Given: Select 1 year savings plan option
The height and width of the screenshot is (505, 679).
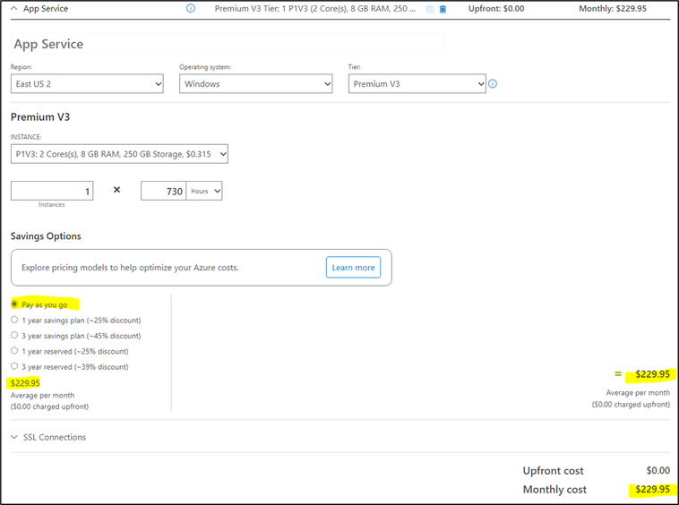Looking at the screenshot, I should [14, 320].
